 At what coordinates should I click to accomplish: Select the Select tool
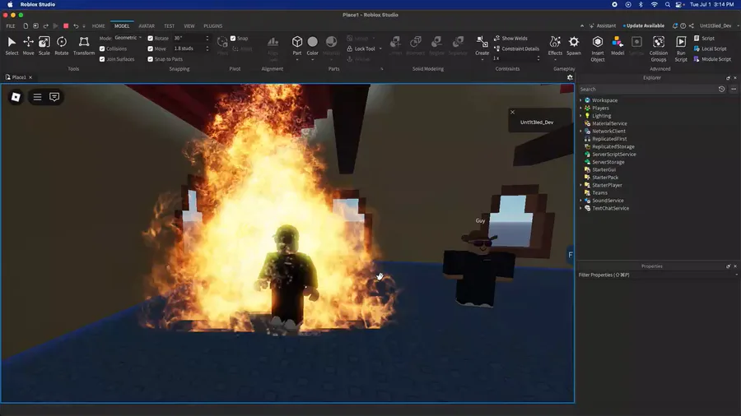coord(12,46)
